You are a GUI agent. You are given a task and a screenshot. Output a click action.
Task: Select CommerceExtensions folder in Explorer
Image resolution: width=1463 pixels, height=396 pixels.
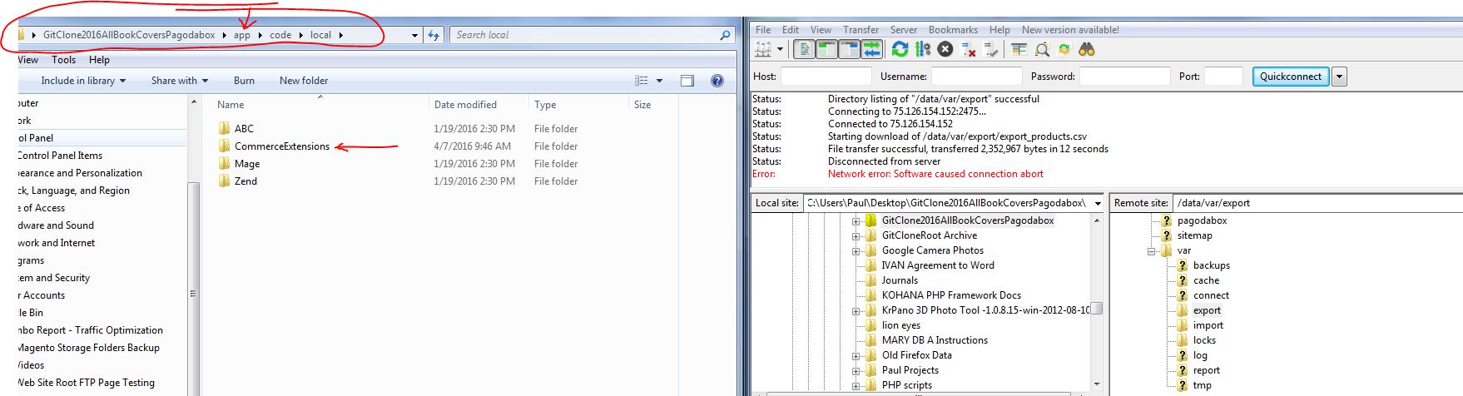pos(281,146)
